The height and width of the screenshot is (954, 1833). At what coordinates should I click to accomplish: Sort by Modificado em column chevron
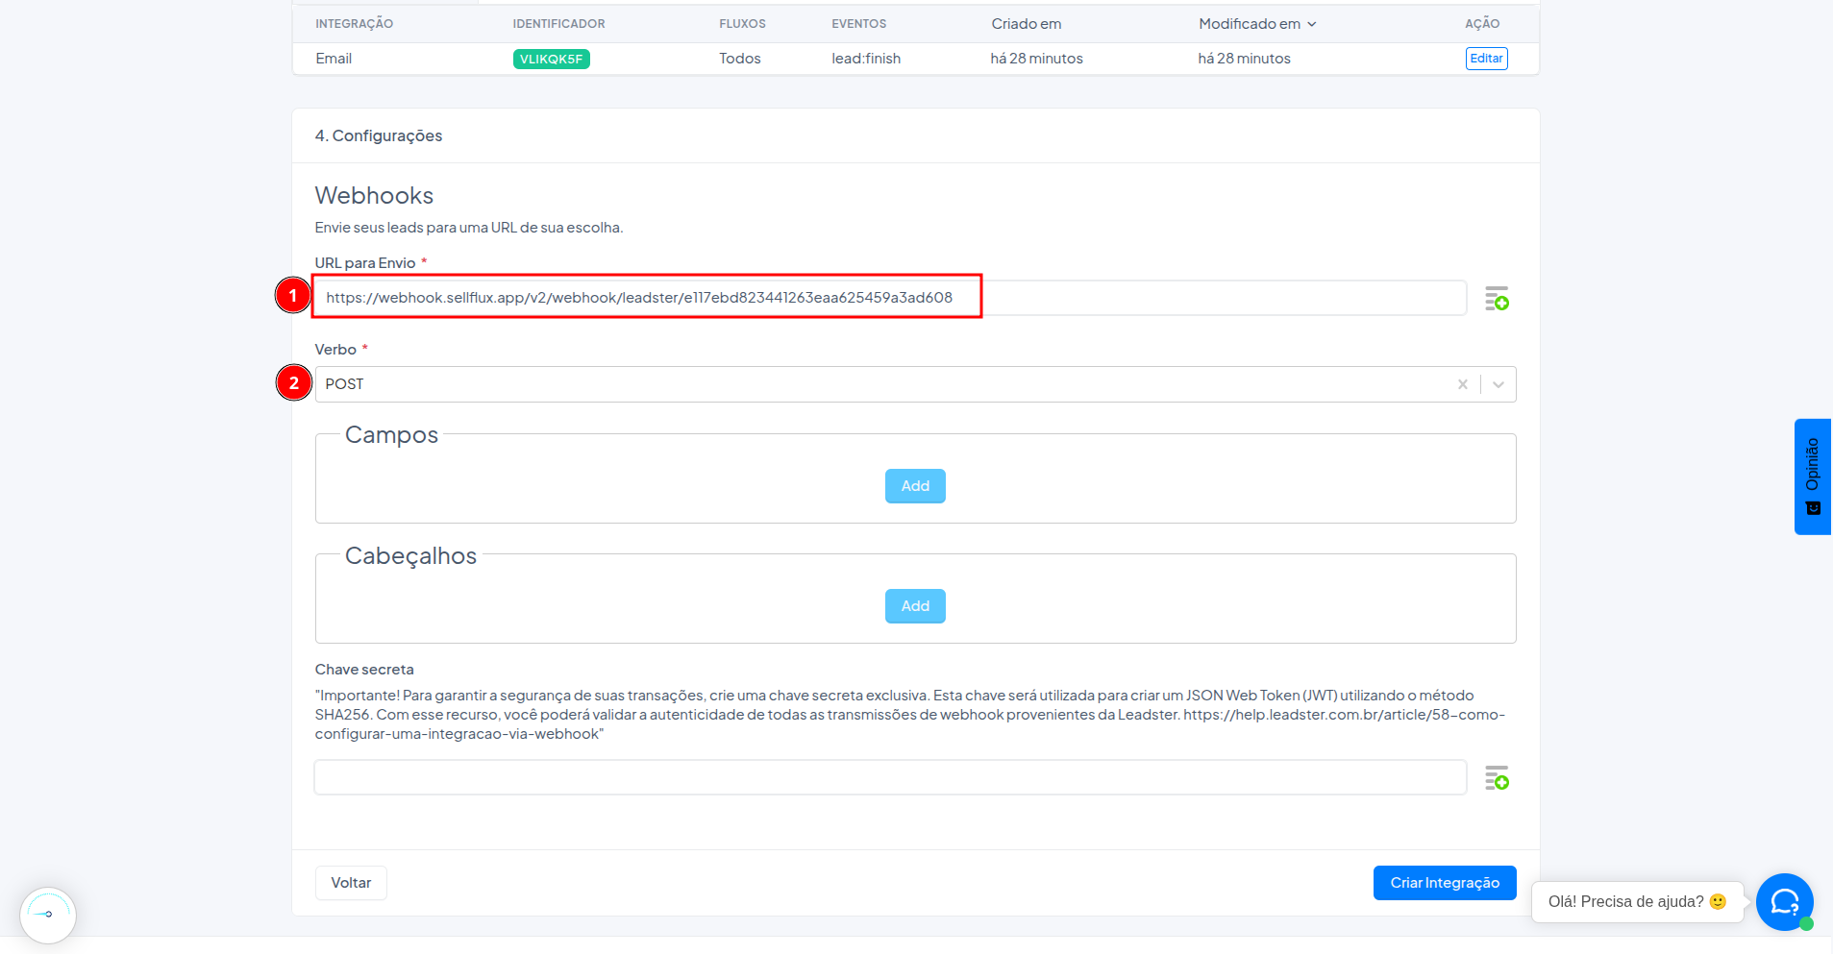tap(1311, 24)
